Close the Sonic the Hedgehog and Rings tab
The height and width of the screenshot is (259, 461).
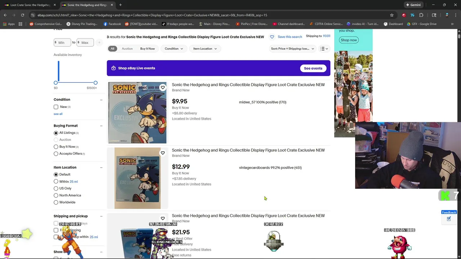coord(112,5)
